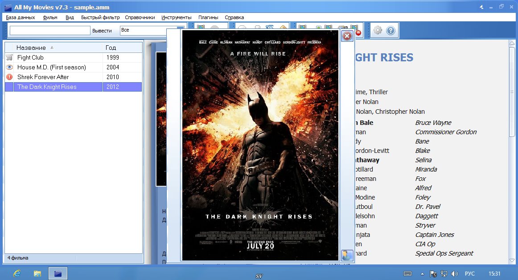Click the Dark Knight Rises enlarged poster image
This screenshot has width=518, height=280.
pyautogui.click(x=260, y=145)
